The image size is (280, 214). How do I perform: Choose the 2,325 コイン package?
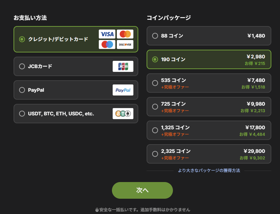tap(209, 154)
